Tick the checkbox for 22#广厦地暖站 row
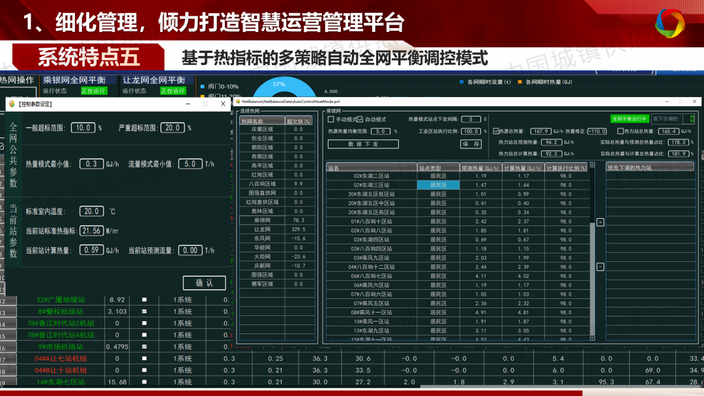704x396 pixels. [x=145, y=300]
